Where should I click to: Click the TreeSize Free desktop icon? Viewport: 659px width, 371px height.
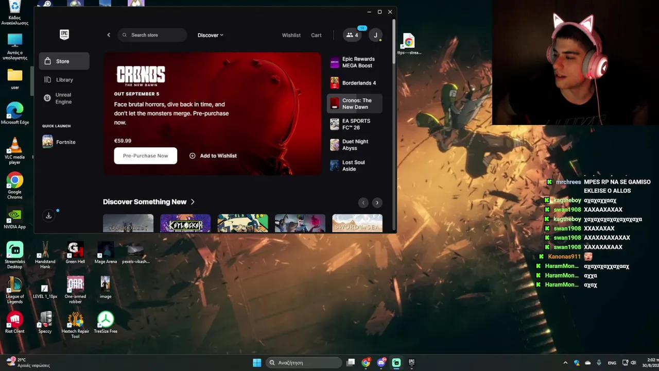(106, 323)
